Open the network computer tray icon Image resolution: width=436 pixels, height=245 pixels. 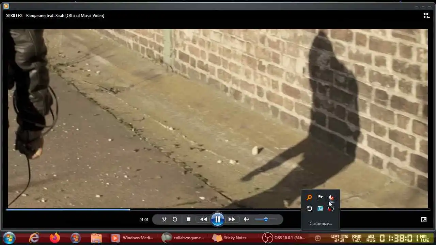[x=309, y=208]
